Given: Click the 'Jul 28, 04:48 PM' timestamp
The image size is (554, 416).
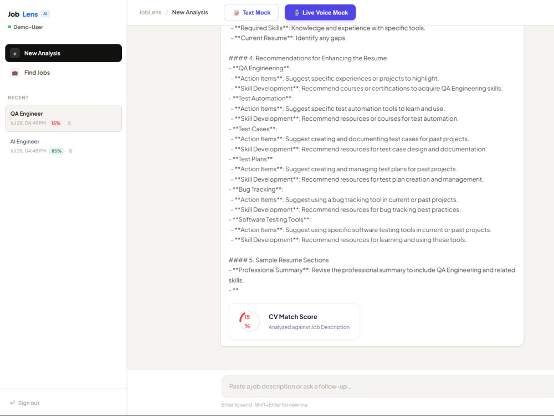Looking at the screenshot, I should point(28,151).
